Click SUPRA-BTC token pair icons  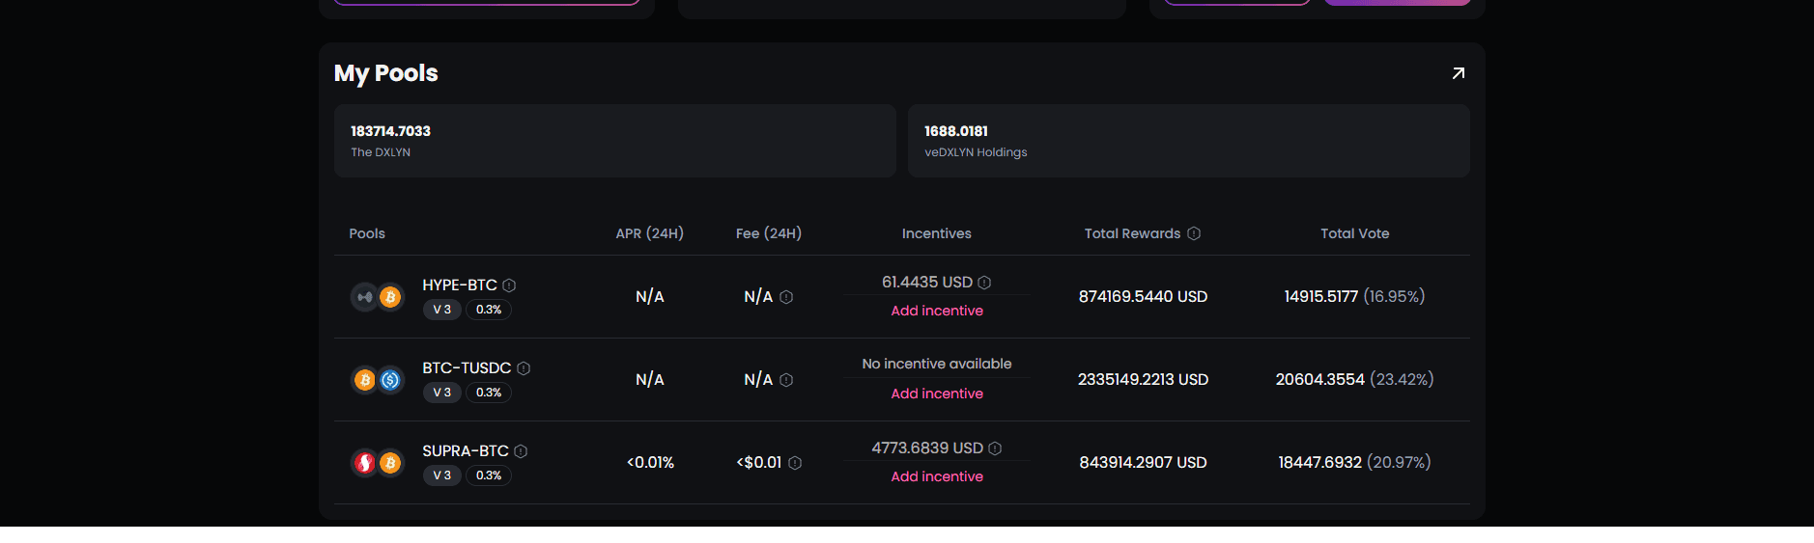pos(377,463)
